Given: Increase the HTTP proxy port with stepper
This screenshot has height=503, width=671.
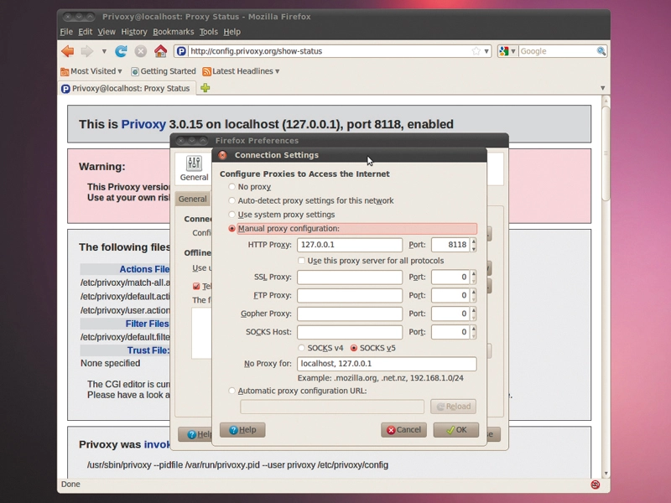Looking at the screenshot, I should pos(473,241).
